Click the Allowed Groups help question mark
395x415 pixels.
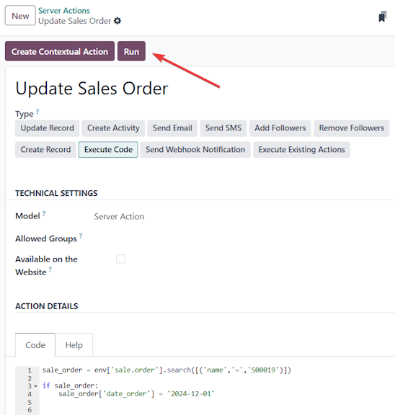(x=81, y=236)
